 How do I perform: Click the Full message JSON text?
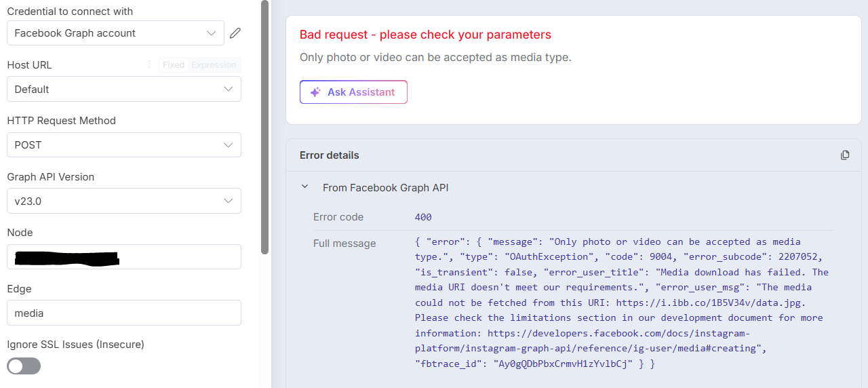point(622,303)
